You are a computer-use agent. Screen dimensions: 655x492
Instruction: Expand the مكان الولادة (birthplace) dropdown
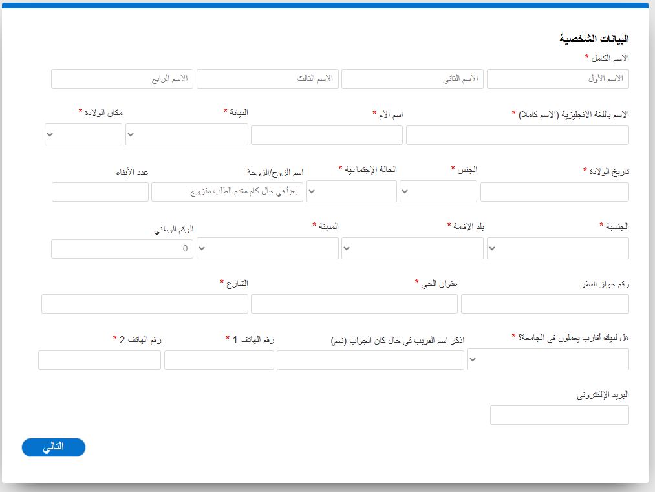click(83, 134)
